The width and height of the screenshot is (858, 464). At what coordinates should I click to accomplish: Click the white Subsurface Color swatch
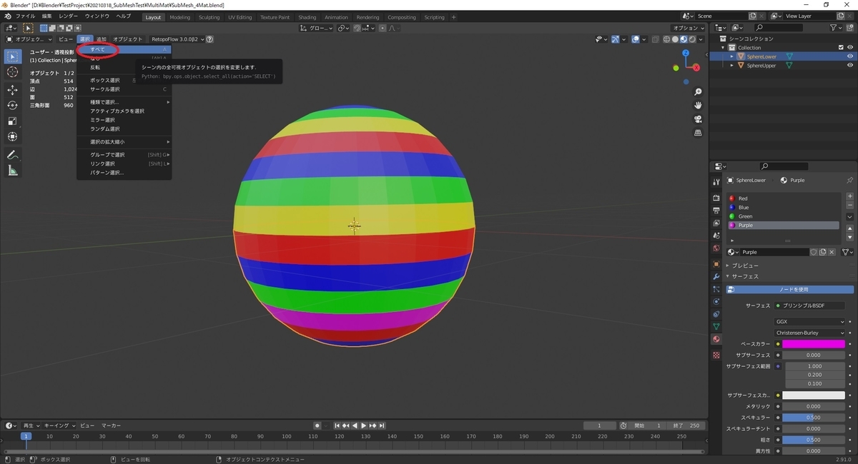814,395
